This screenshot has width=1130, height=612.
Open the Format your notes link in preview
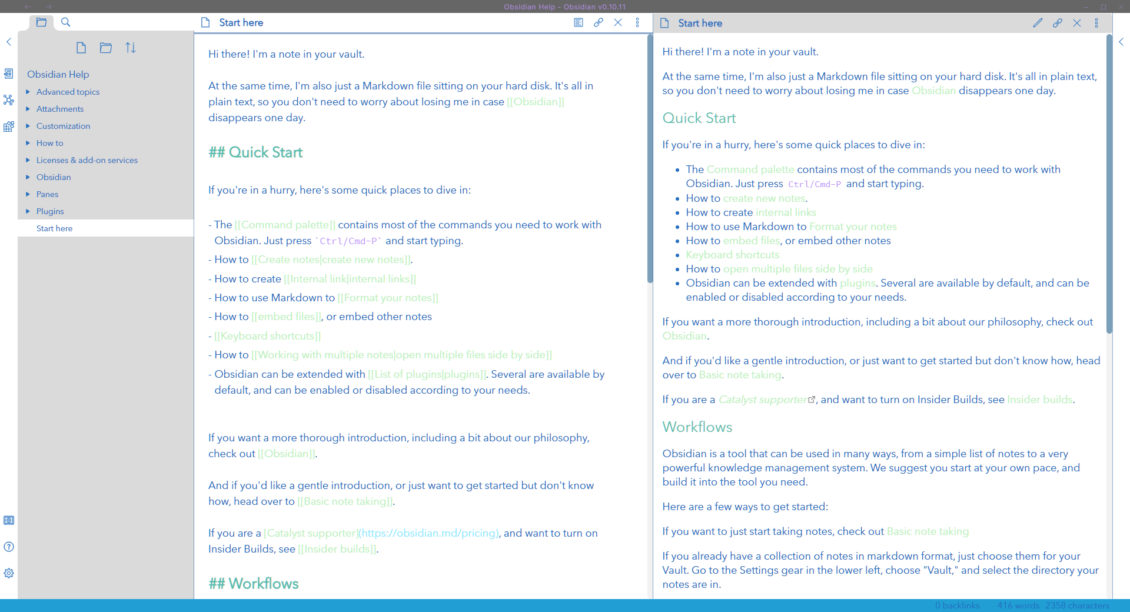(x=853, y=227)
